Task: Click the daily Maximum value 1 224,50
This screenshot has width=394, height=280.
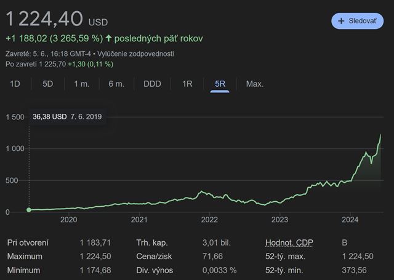Action: (95, 257)
